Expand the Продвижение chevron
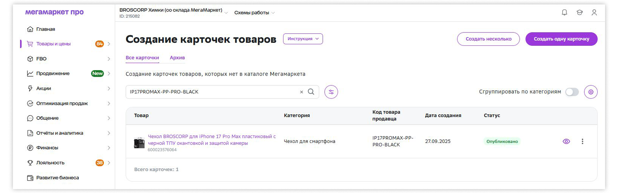Image resolution: width=618 pixels, height=193 pixels. (x=109, y=74)
